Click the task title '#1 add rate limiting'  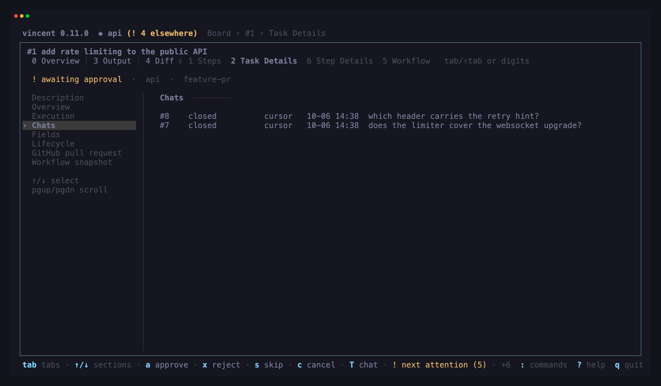click(x=117, y=52)
